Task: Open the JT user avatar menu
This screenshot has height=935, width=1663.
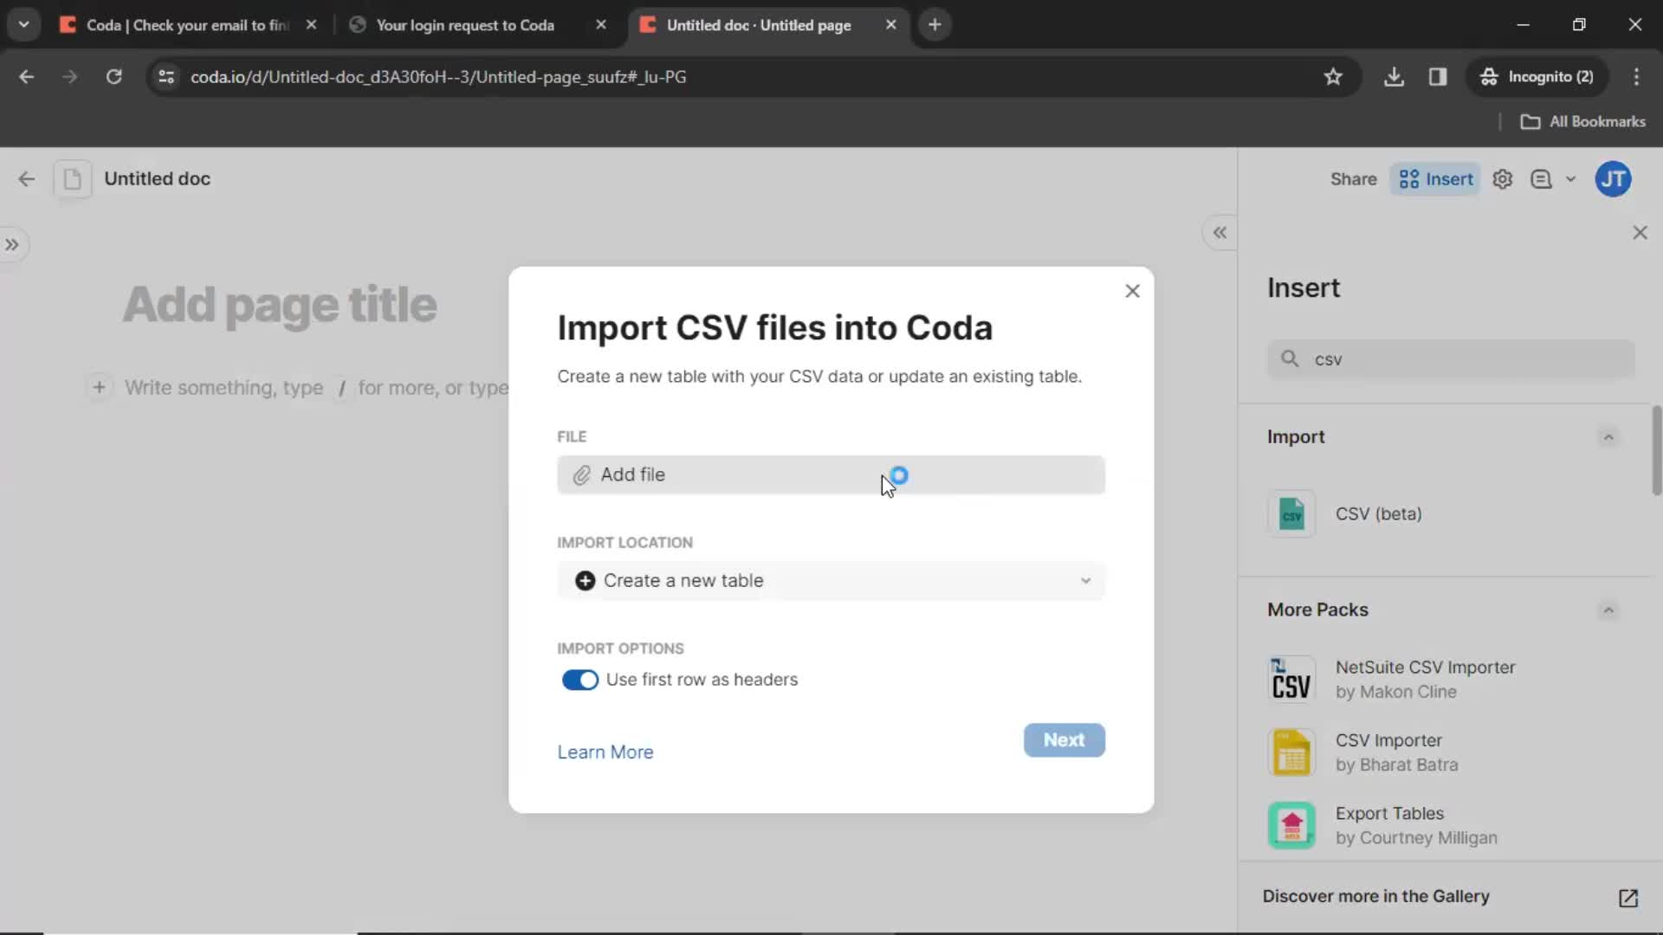Action: pyautogui.click(x=1613, y=179)
